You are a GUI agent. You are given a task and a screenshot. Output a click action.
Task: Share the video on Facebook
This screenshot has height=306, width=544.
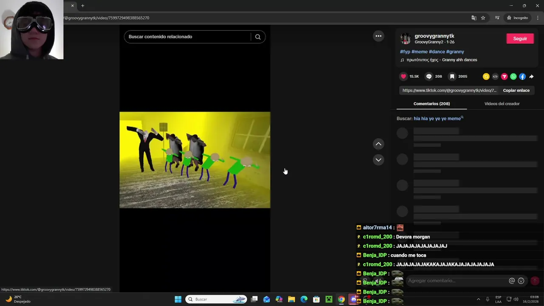coord(522,76)
